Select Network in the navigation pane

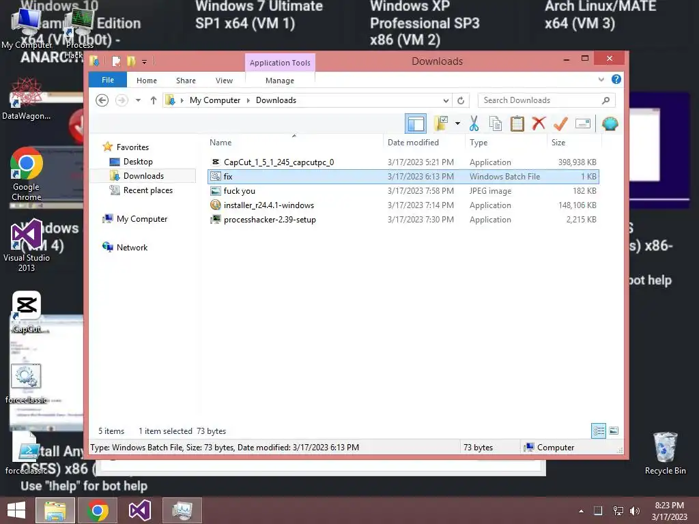coord(132,247)
